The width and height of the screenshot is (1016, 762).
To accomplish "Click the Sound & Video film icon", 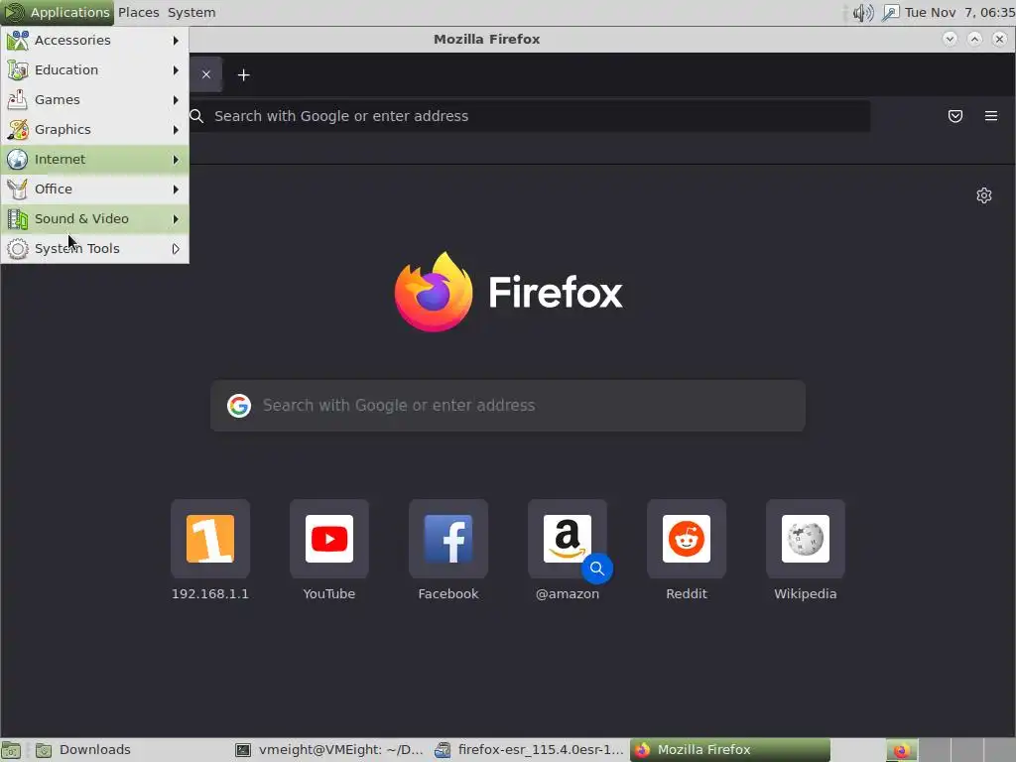I will coord(18,219).
